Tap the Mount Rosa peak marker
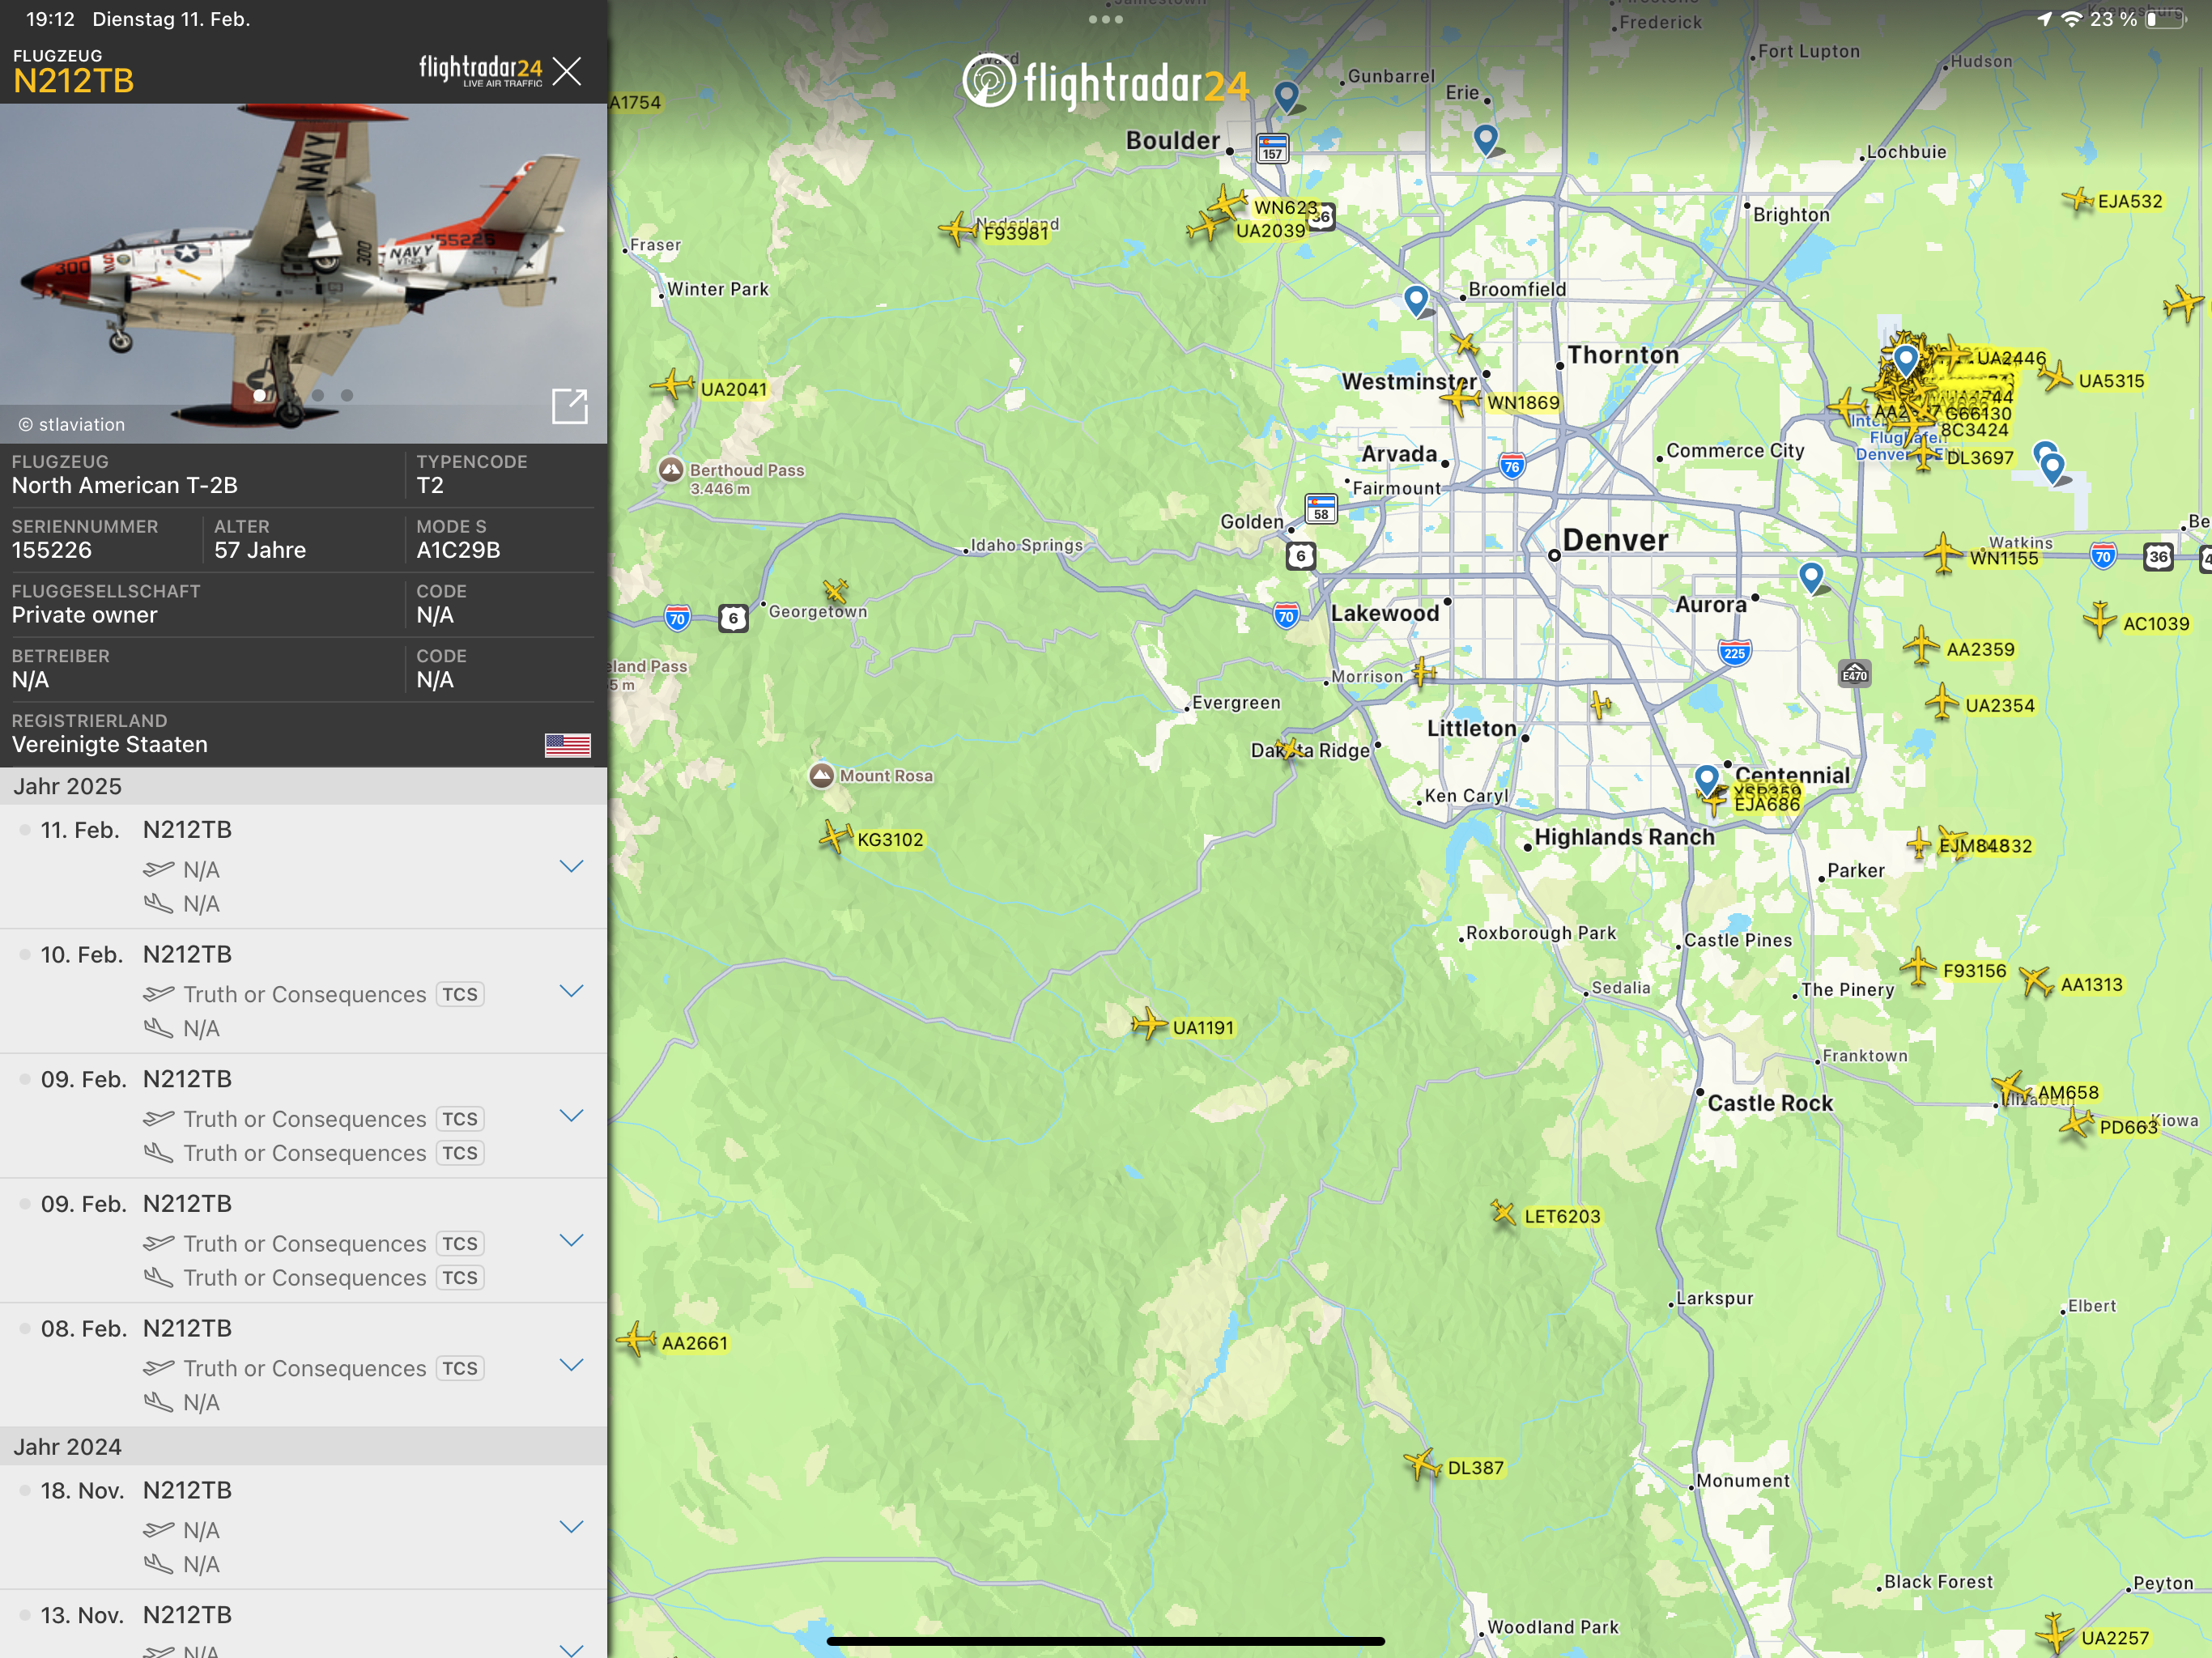The image size is (2212, 1658). point(821,775)
